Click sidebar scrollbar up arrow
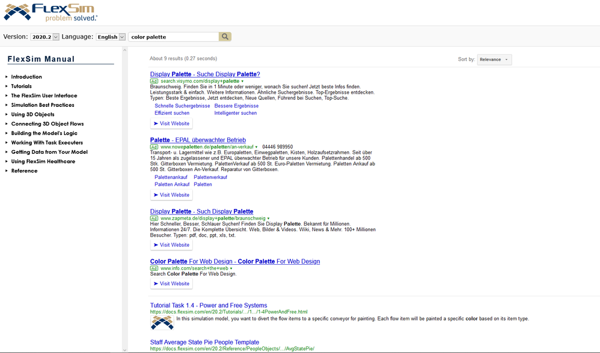The width and height of the screenshot is (600, 353). (x=124, y=50)
